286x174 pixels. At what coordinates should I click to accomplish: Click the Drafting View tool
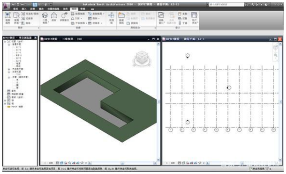point(78,14)
